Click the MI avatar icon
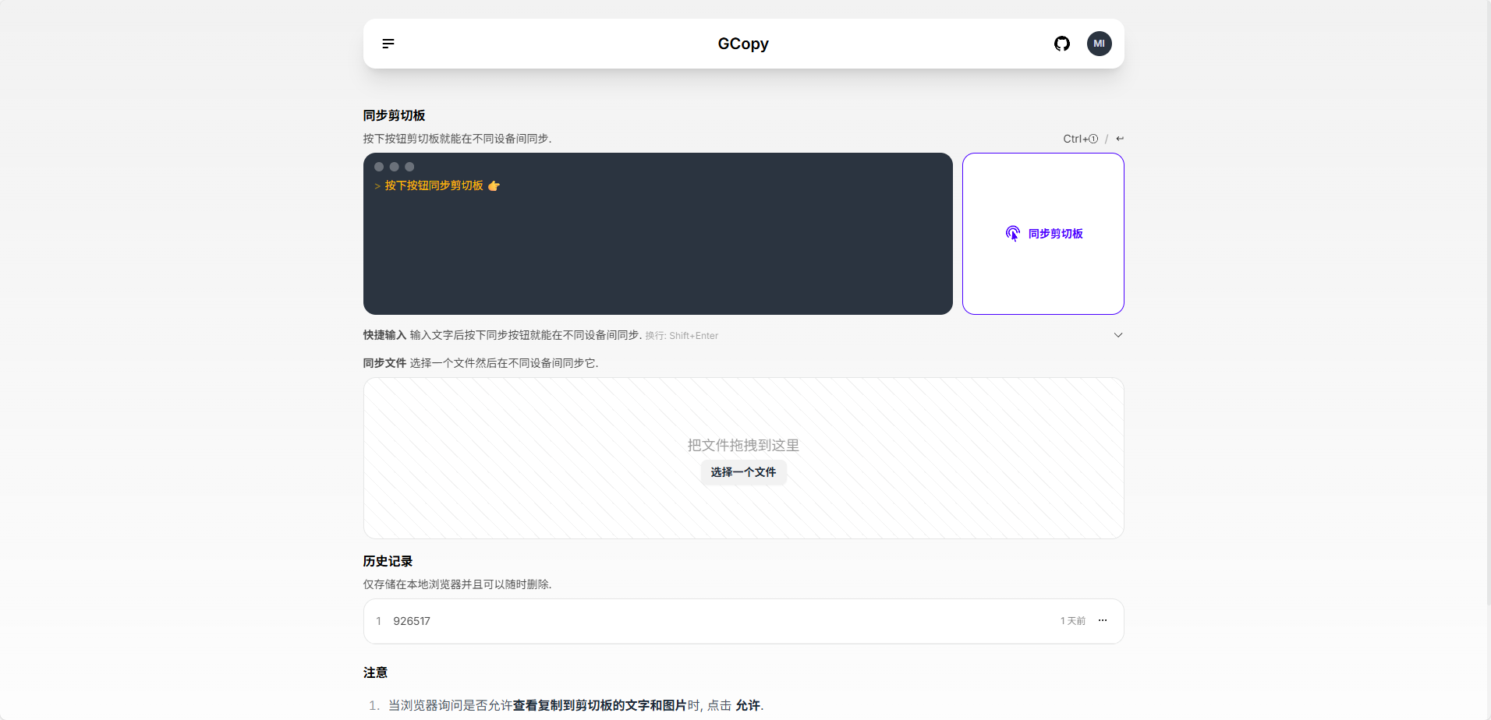1491x720 pixels. pyautogui.click(x=1100, y=44)
